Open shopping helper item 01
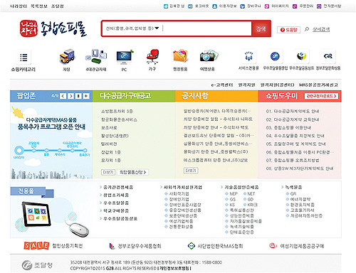Screen dimensions: 356x273 pyautogui.click(x=293, y=111)
